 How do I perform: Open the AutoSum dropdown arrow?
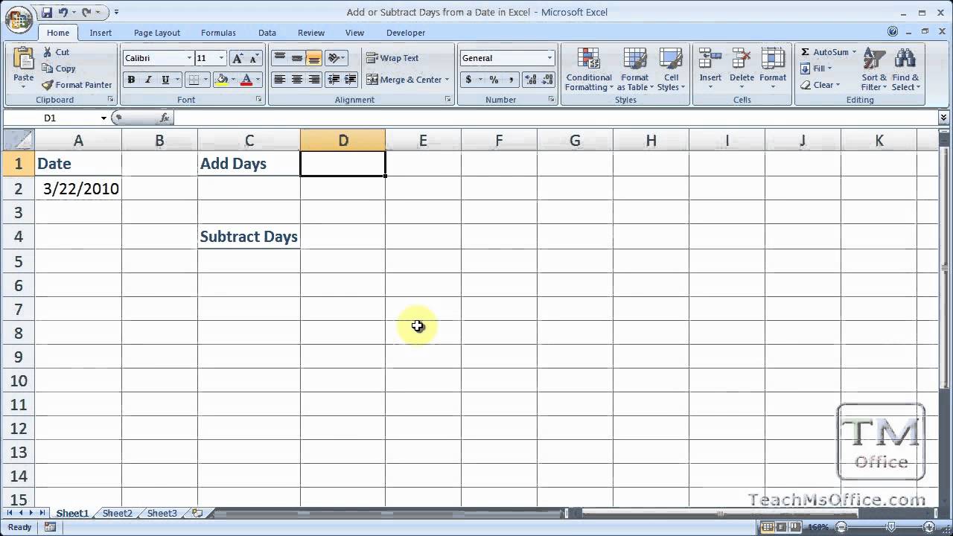(x=854, y=52)
